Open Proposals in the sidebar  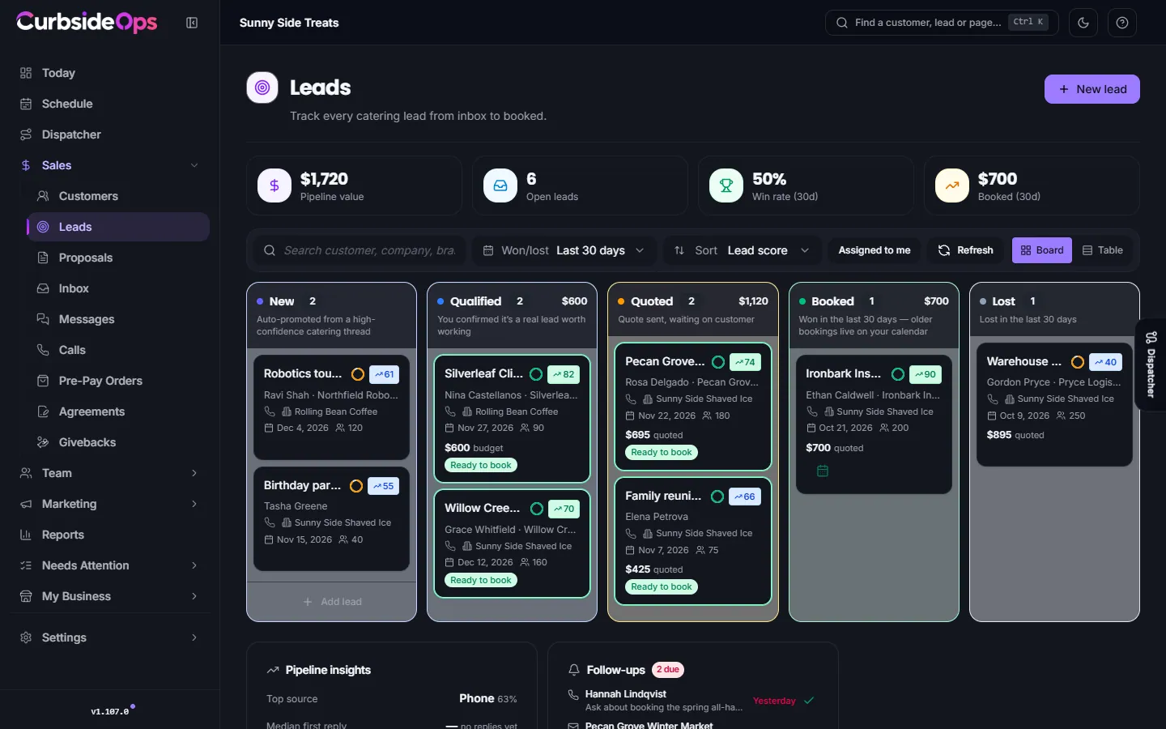[118, 258]
